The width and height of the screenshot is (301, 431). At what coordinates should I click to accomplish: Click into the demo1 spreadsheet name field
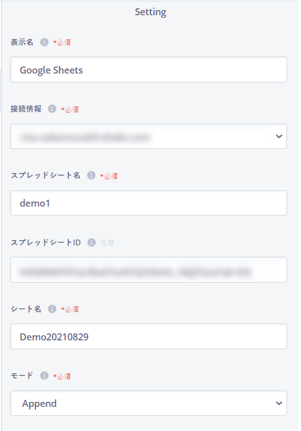(149, 203)
